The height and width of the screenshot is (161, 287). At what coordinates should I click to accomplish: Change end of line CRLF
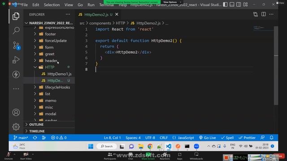pos(164,138)
